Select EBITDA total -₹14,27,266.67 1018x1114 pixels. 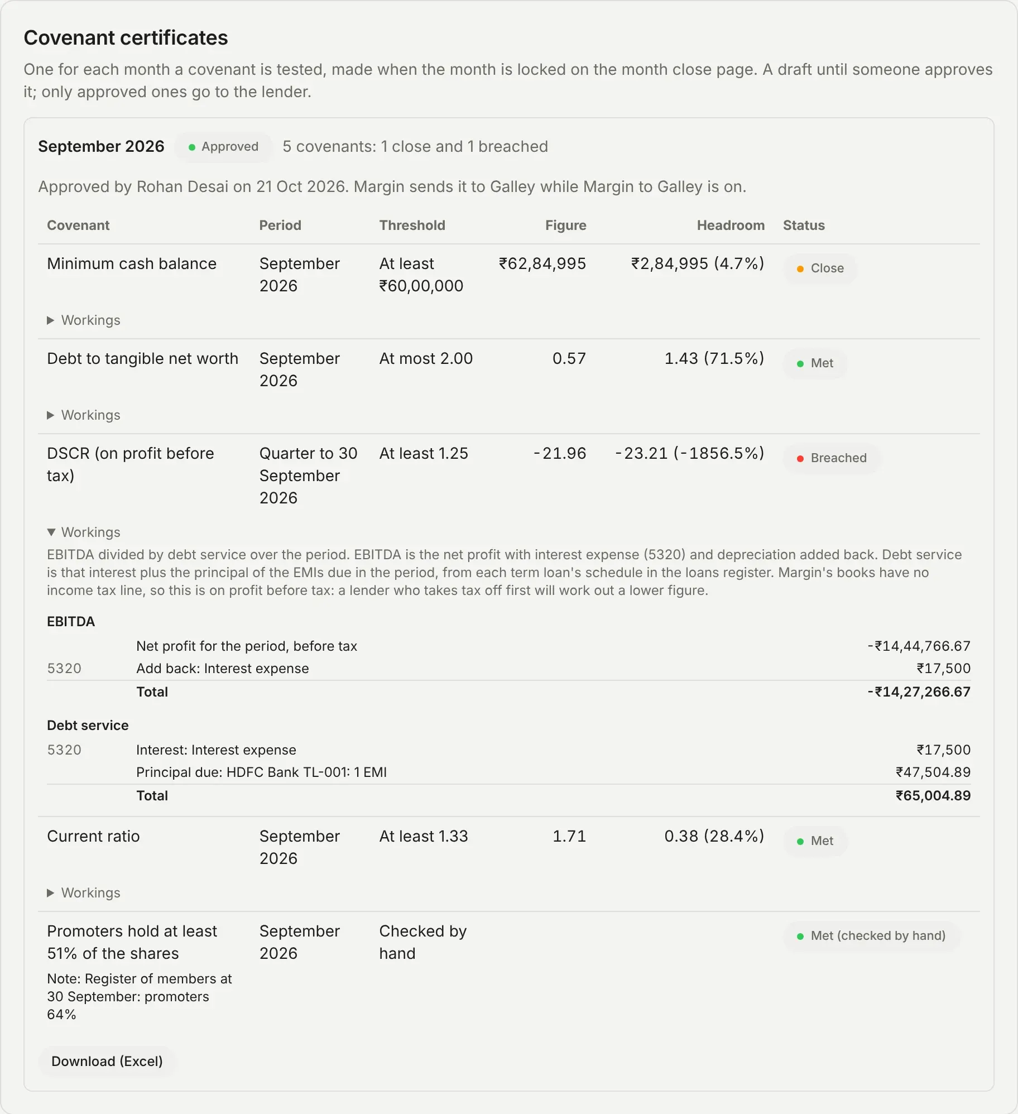[919, 692]
